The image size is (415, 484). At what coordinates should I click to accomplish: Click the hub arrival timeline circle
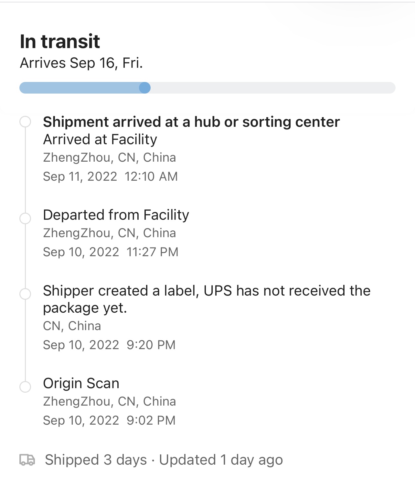tap(25, 122)
